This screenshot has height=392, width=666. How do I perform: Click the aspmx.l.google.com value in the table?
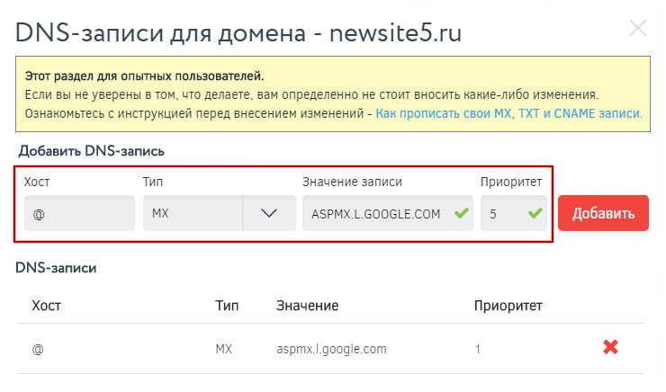tap(331, 348)
